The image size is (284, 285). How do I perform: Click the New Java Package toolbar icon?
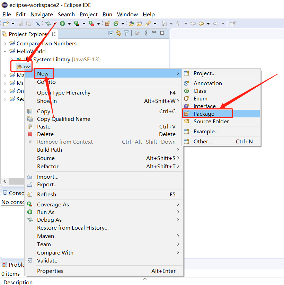point(107,24)
